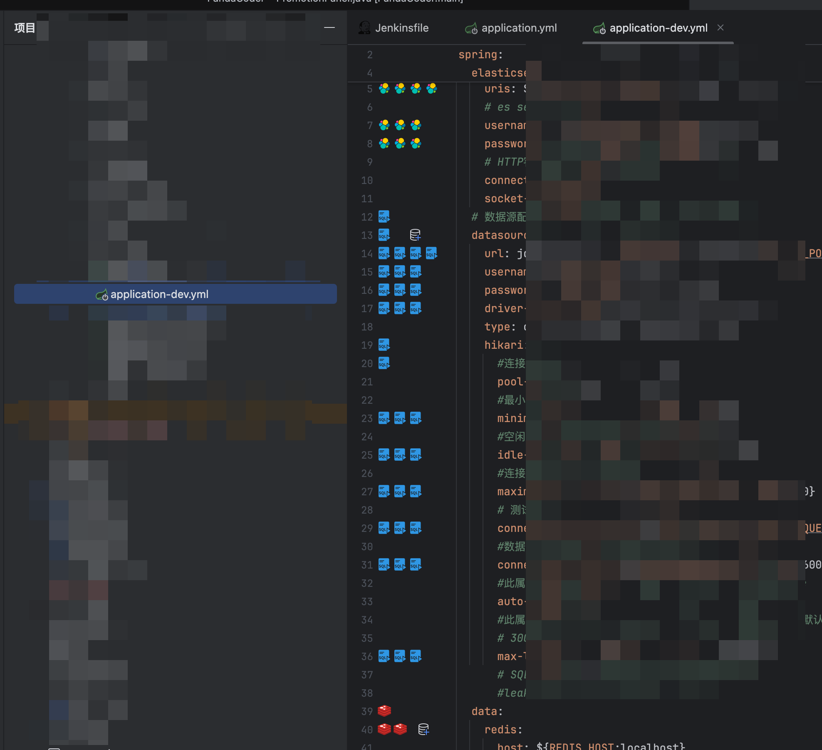Click the SQL gutter icon on line 19
The height and width of the screenshot is (750, 822).
tap(384, 345)
